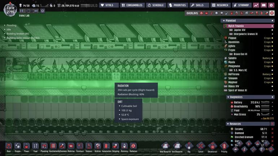Select the Plumbing build category
Image resolution: width=278 pixels, height=156 pixels.
[x=44, y=147]
